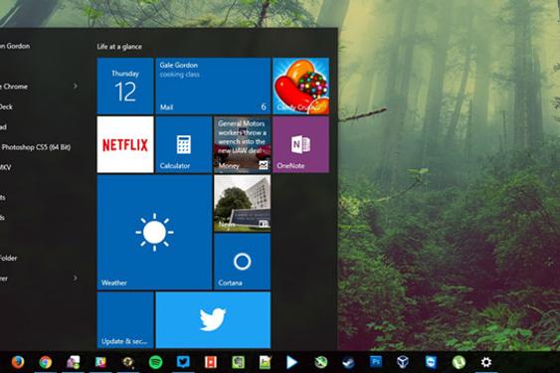Open the green notes app next to the red icon
Image resolution: width=560 pixels, height=373 pixels.
point(238,362)
